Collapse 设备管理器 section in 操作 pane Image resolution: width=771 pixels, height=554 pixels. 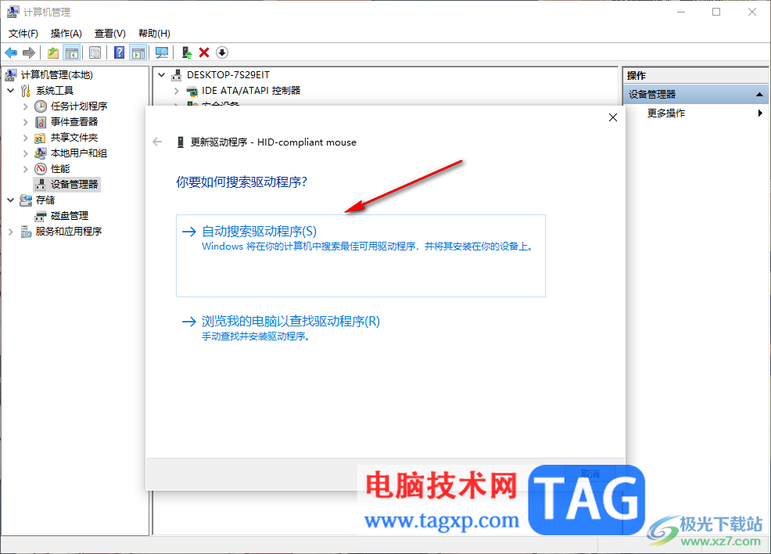[x=759, y=94]
